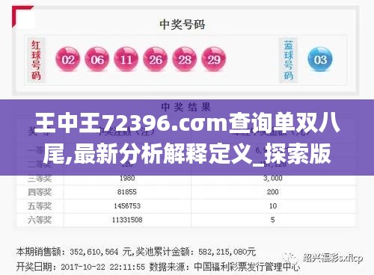The width and height of the screenshot is (374, 275).
Task: Click the 绍兴福彩sxflcp watermark text
Action: click(x=333, y=258)
